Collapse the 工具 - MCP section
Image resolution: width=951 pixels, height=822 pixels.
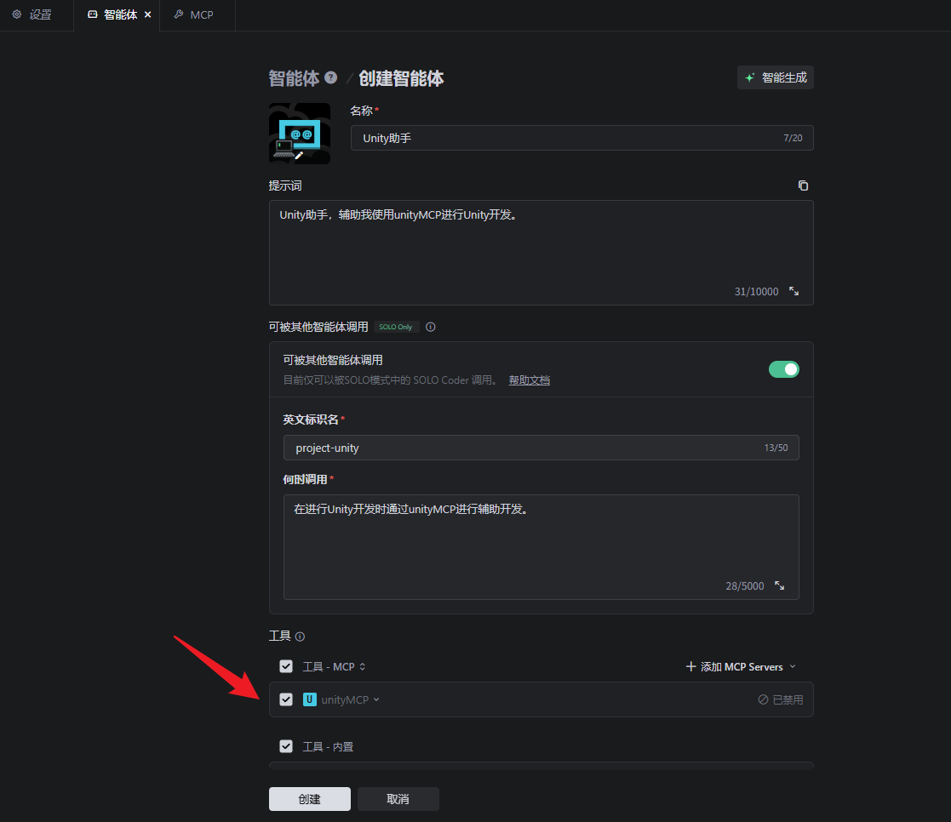pyautogui.click(x=363, y=667)
